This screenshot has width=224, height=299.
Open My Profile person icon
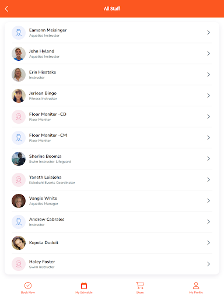pyautogui.click(x=196, y=286)
